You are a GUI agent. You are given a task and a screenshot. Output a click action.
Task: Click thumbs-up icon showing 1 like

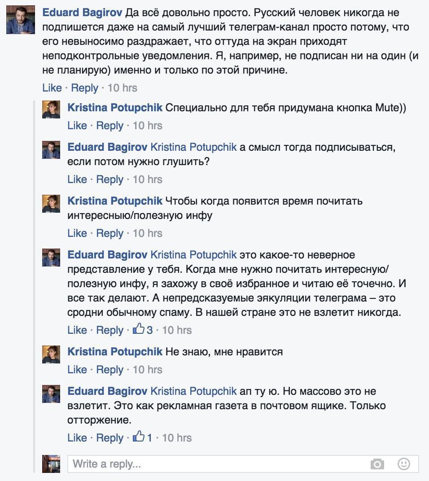pos(139,437)
